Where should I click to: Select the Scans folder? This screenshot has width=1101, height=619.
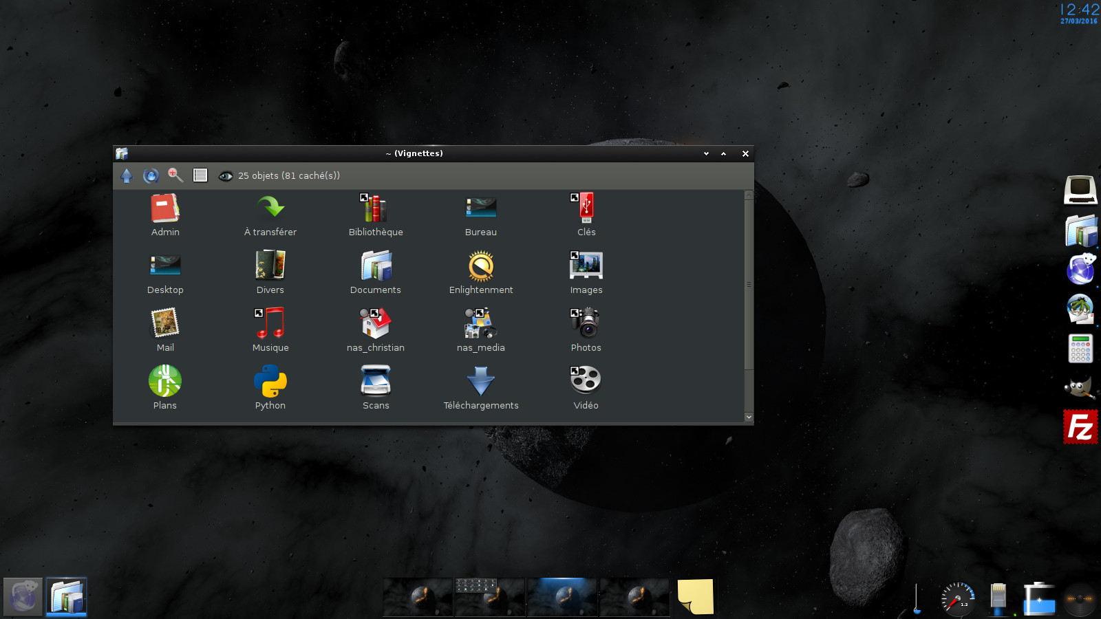point(376,389)
